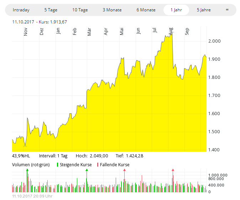This screenshot has height=200, width=240.
Task: Select the 1 Jahr tab
Action: 176,10
